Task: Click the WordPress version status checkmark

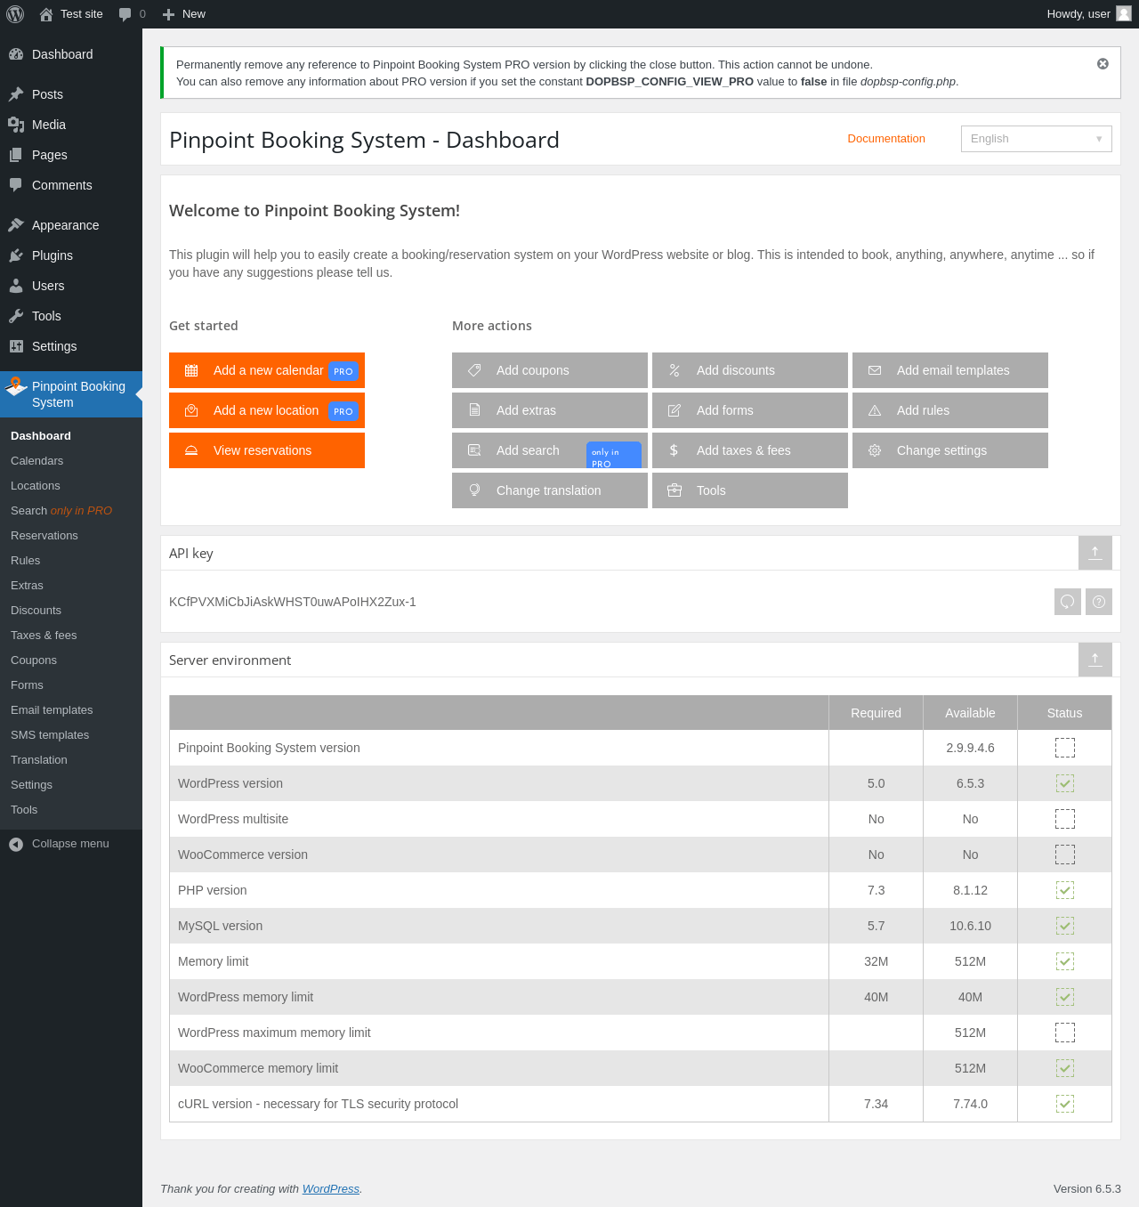Action: (1064, 783)
